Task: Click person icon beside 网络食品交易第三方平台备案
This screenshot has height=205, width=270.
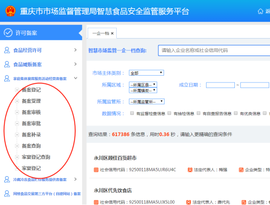Action: tap(7, 193)
